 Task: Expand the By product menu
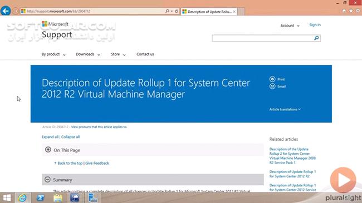pyautogui.click(x=53, y=54)
